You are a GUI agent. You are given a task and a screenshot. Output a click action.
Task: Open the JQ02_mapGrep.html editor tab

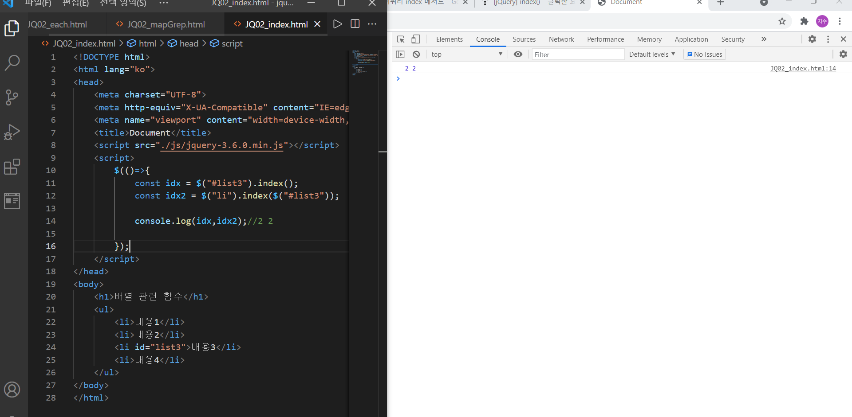[x=166, y=24]
